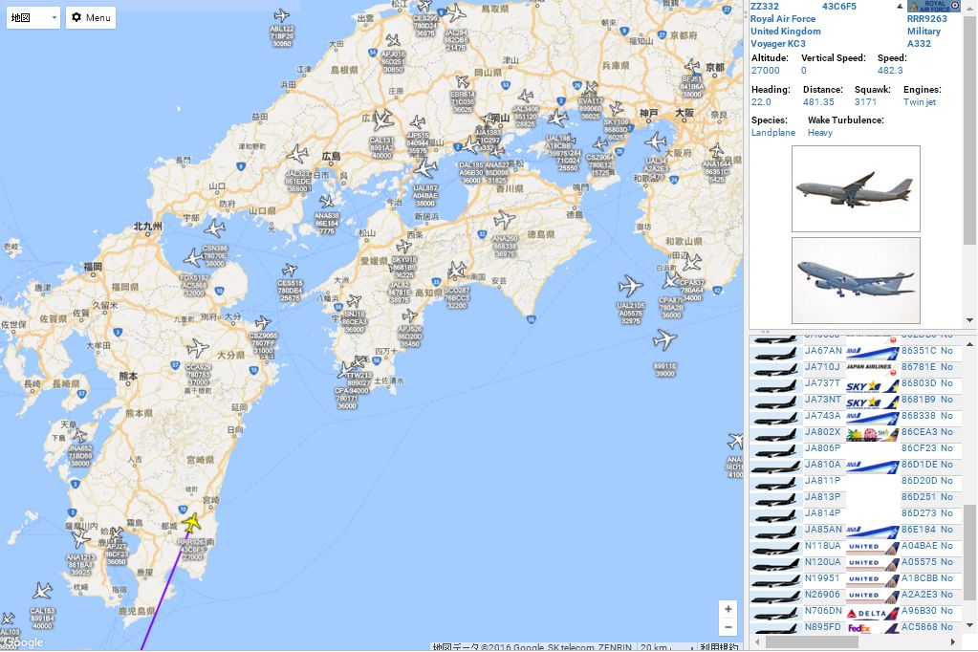The image size is (978, 652).
Task: Select the N118UA row in aircraft list
Action: click(856, 546)
